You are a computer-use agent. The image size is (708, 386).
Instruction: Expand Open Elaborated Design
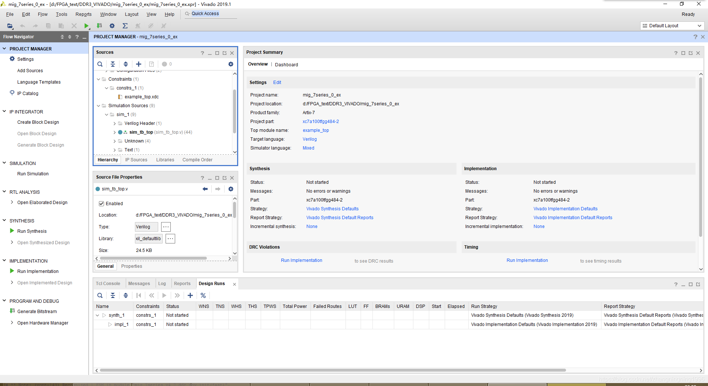12,202
